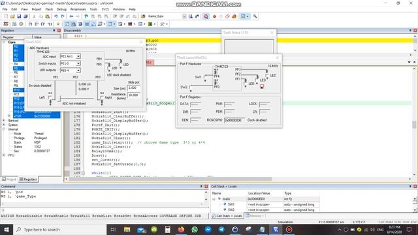The height and width of the screenshot is (235, 418).
Task: Click the Reset CPU icon in the debug toolbar
Action: (6, 24)
